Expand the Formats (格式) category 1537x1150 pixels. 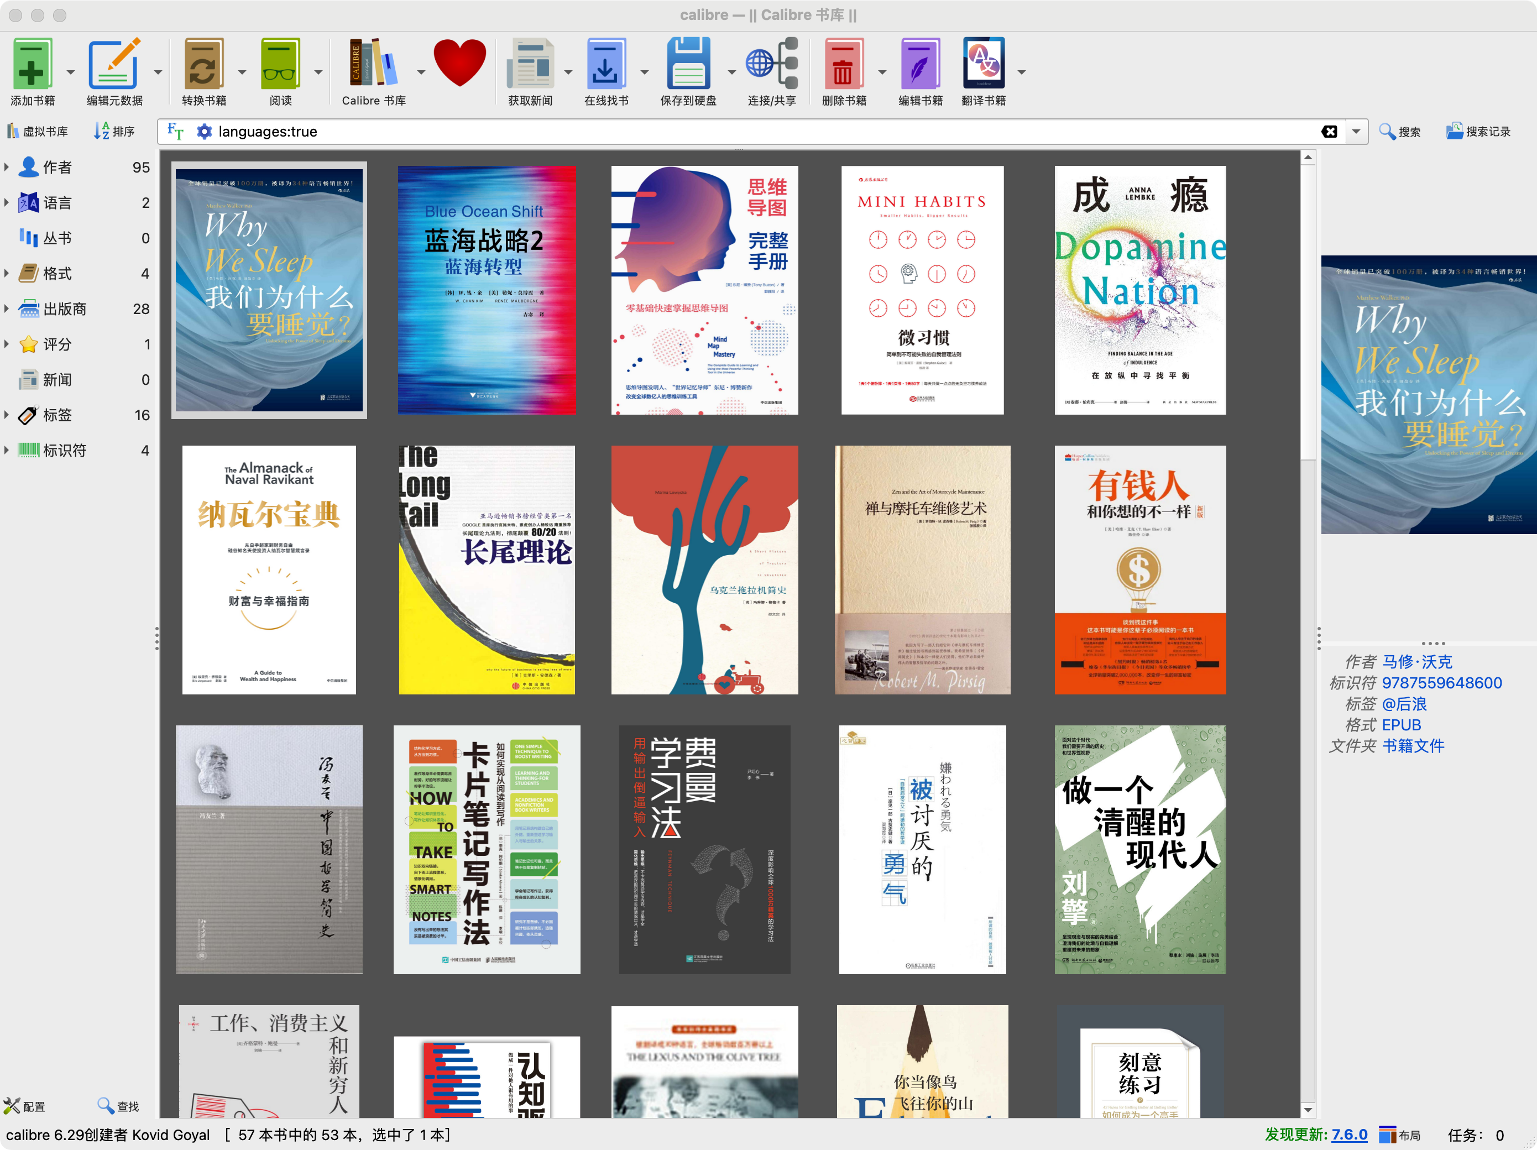[6, 273]
